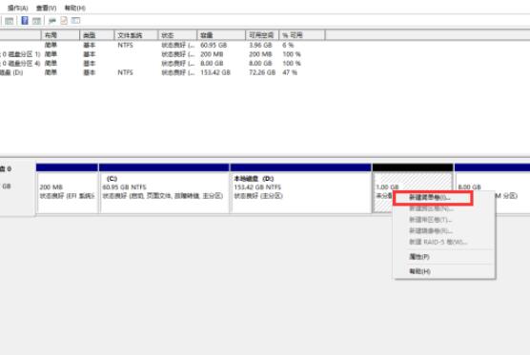
Task: Sort by the 可用空间 column header
Action: [262, 35]
